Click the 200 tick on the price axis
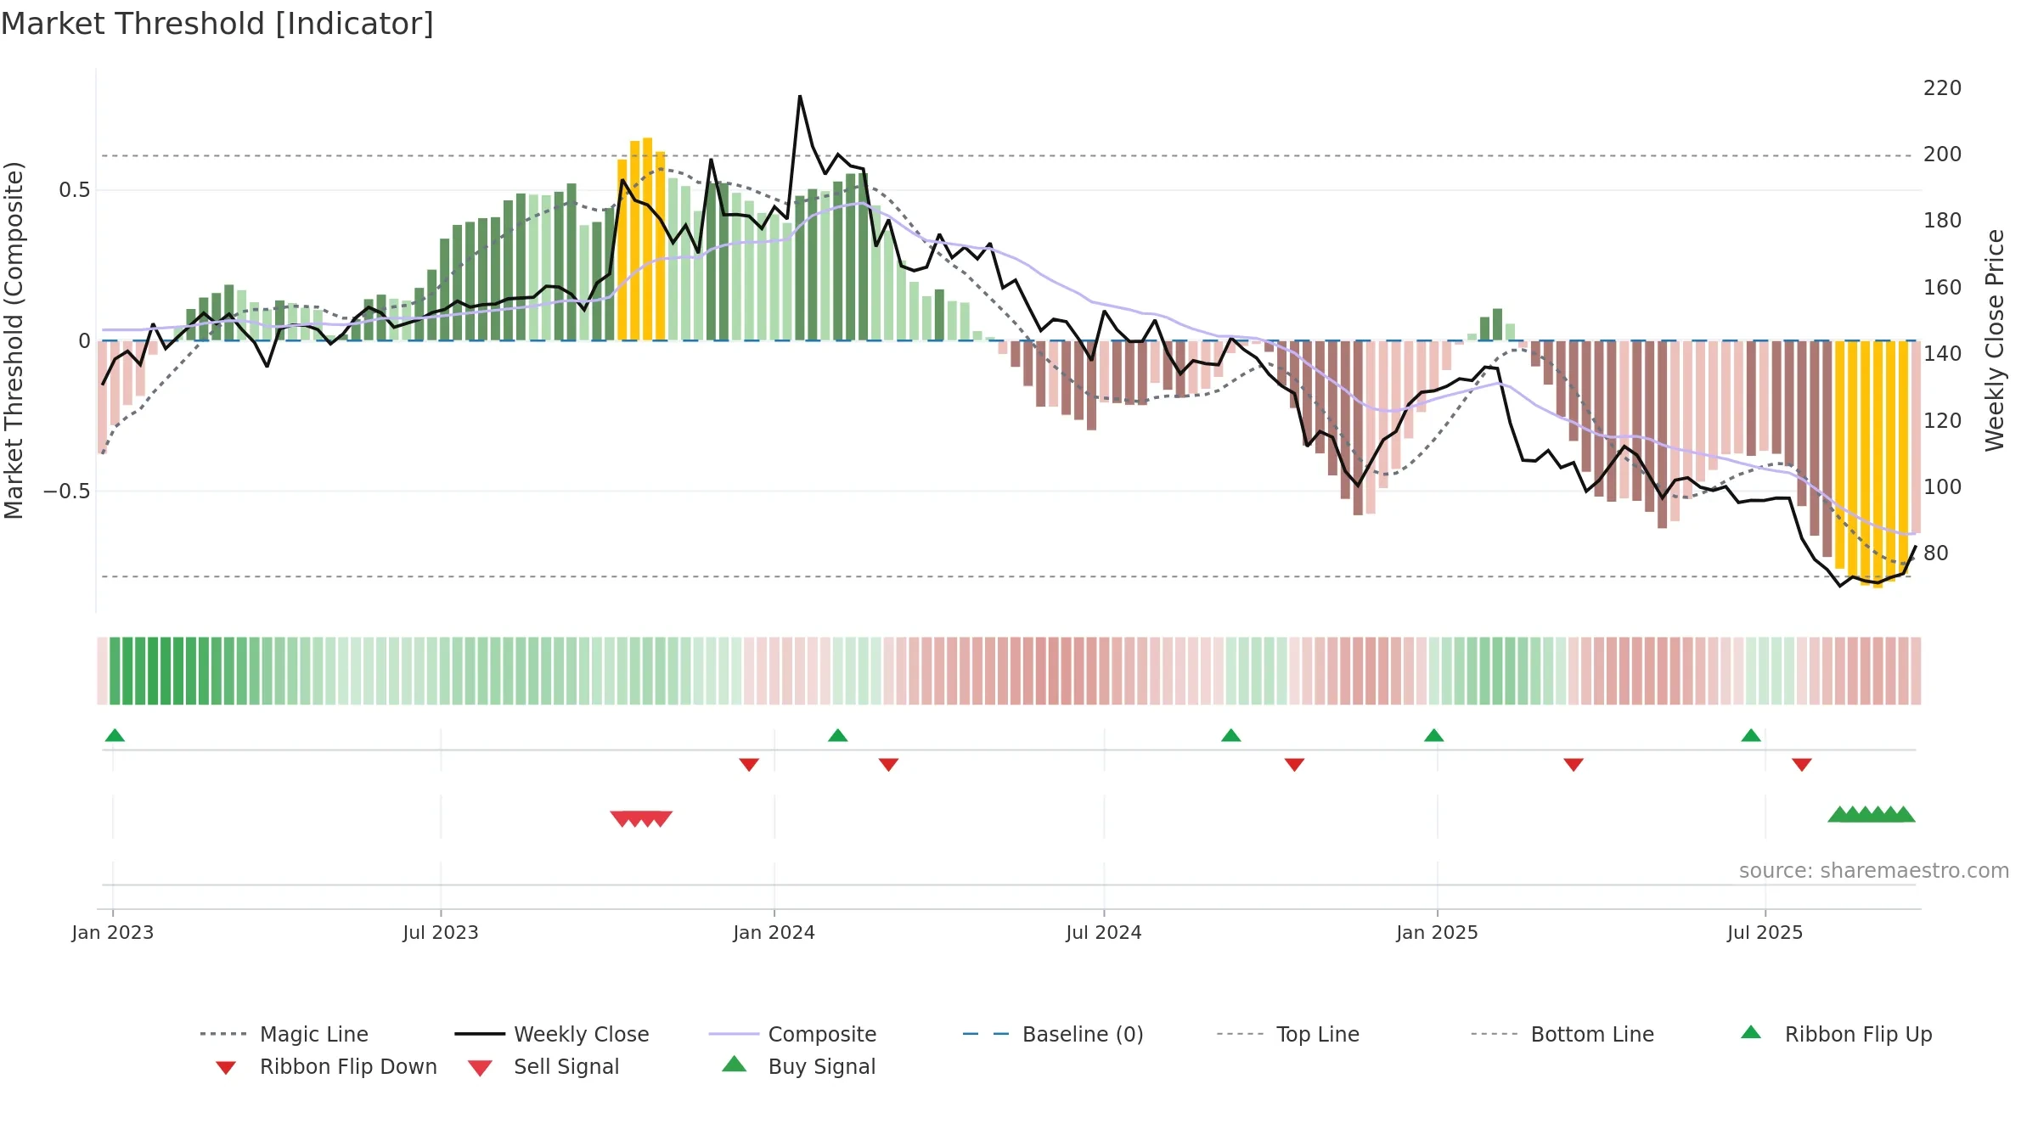 coord(1943,154)
